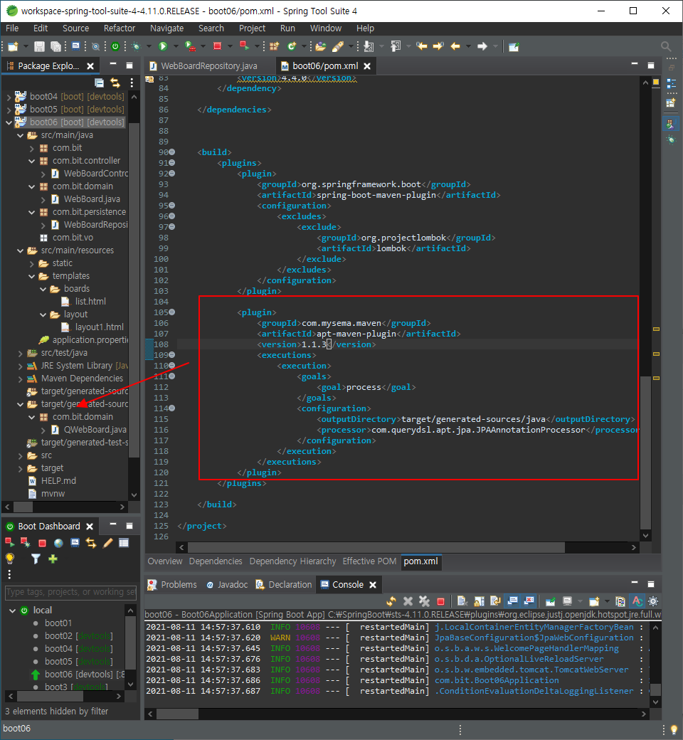This screenshot has height=740, width=683.
Task: Toggle show console on standard error change
Action: click(529, 601)
